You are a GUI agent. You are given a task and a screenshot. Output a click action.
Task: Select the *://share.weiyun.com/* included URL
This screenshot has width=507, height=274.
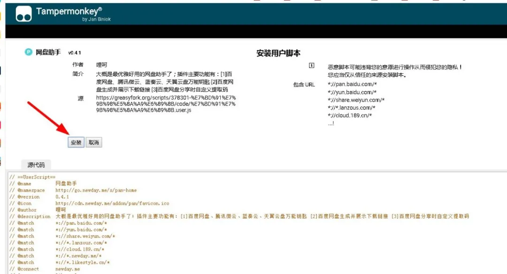click(x=356, y=100)
